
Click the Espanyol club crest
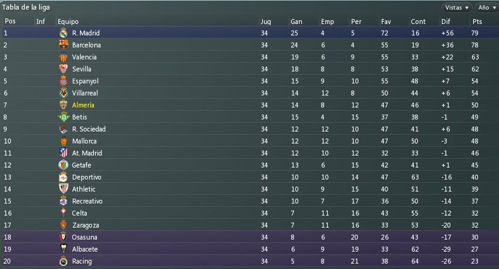[63, 81]
